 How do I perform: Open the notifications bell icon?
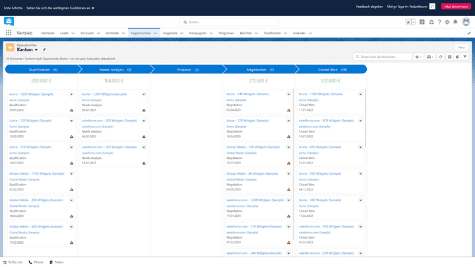tap(455, 22)
